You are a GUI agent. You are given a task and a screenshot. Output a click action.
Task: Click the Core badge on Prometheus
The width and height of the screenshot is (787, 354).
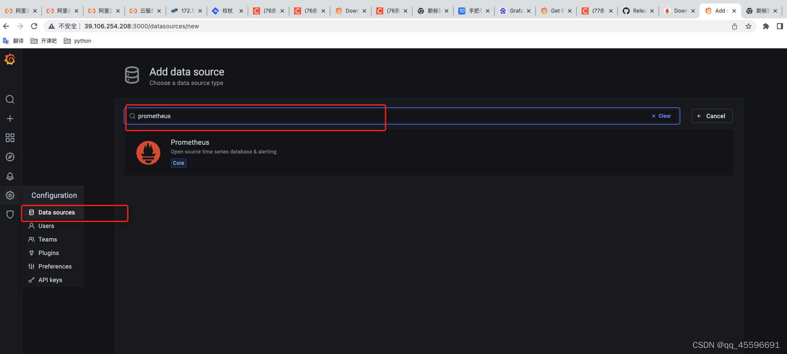click(178, 163)
